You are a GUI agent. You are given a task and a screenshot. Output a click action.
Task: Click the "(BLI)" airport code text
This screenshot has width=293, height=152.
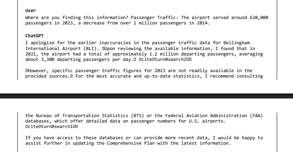(90, 48)
